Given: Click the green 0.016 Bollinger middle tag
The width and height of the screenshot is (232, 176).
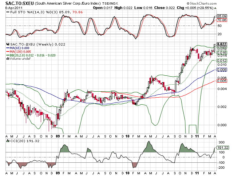Looking at the screenshot, I should pos(221,53).
